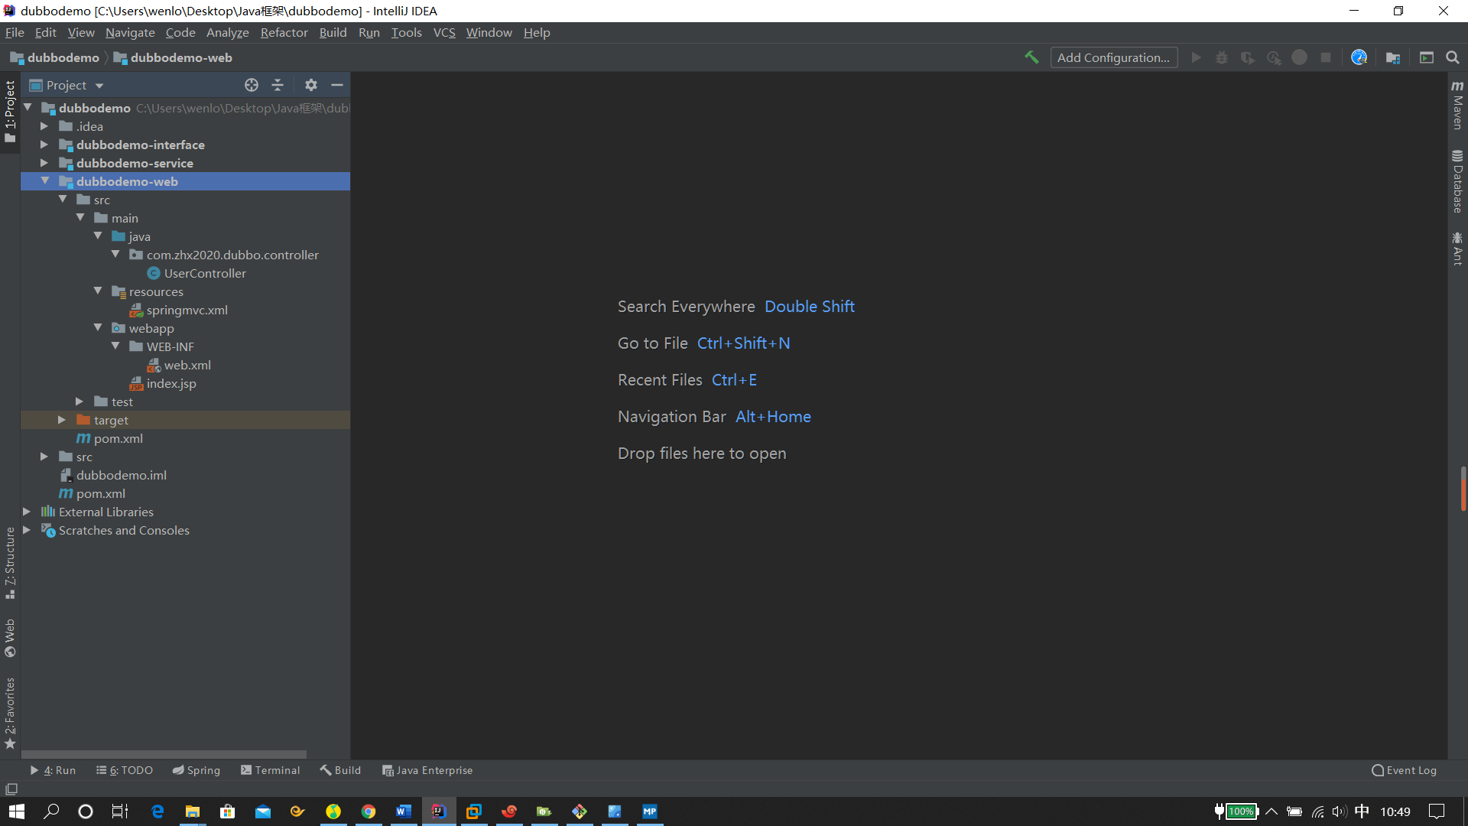Select UserController class in tree
This screenshot has height=826, width=1468.
pyautogui.click(x=205, y=273)
